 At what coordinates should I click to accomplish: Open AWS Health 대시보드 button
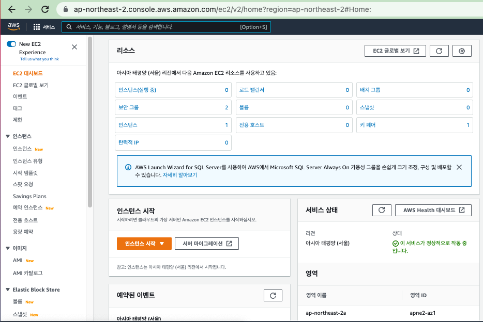pos(433,210)
